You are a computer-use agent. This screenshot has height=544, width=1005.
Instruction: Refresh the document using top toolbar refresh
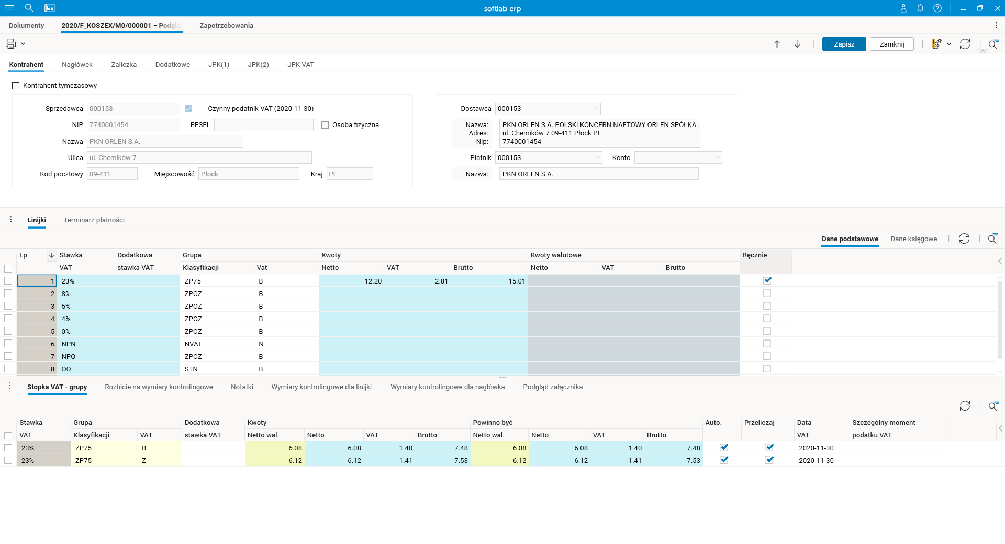[x=965, y=44]
